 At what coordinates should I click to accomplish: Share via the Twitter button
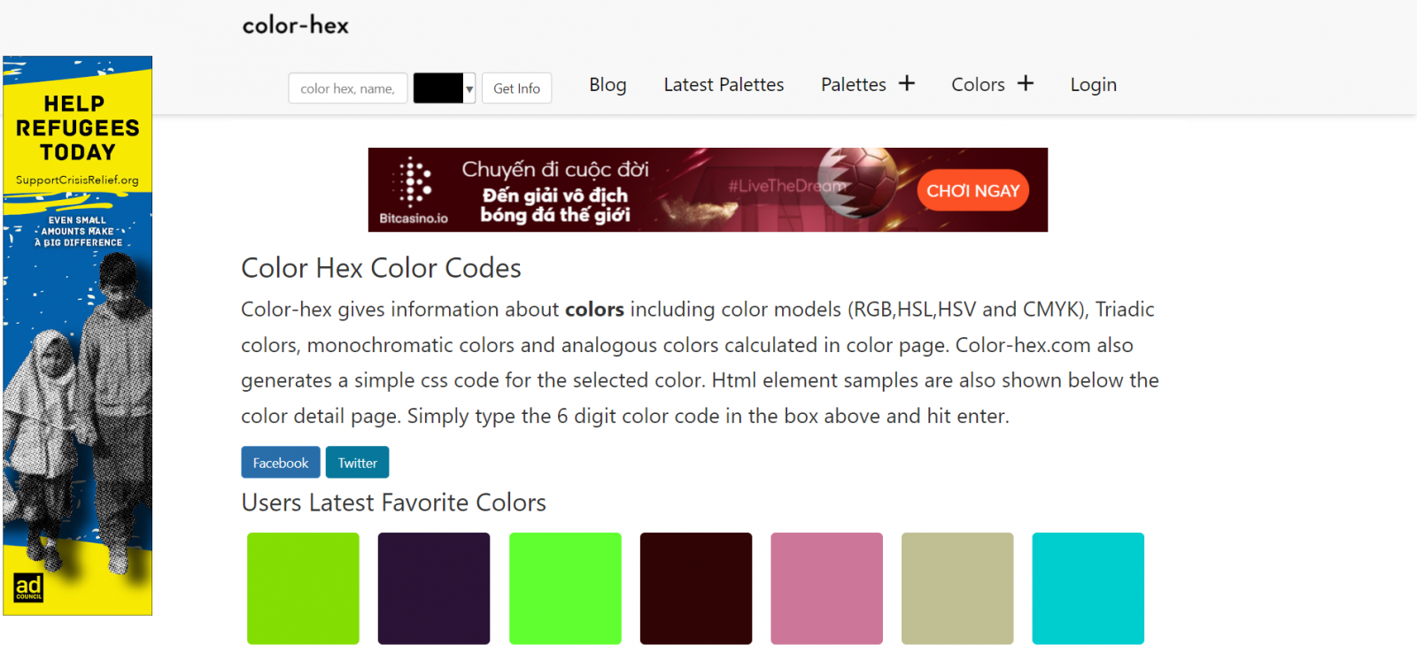357,463
